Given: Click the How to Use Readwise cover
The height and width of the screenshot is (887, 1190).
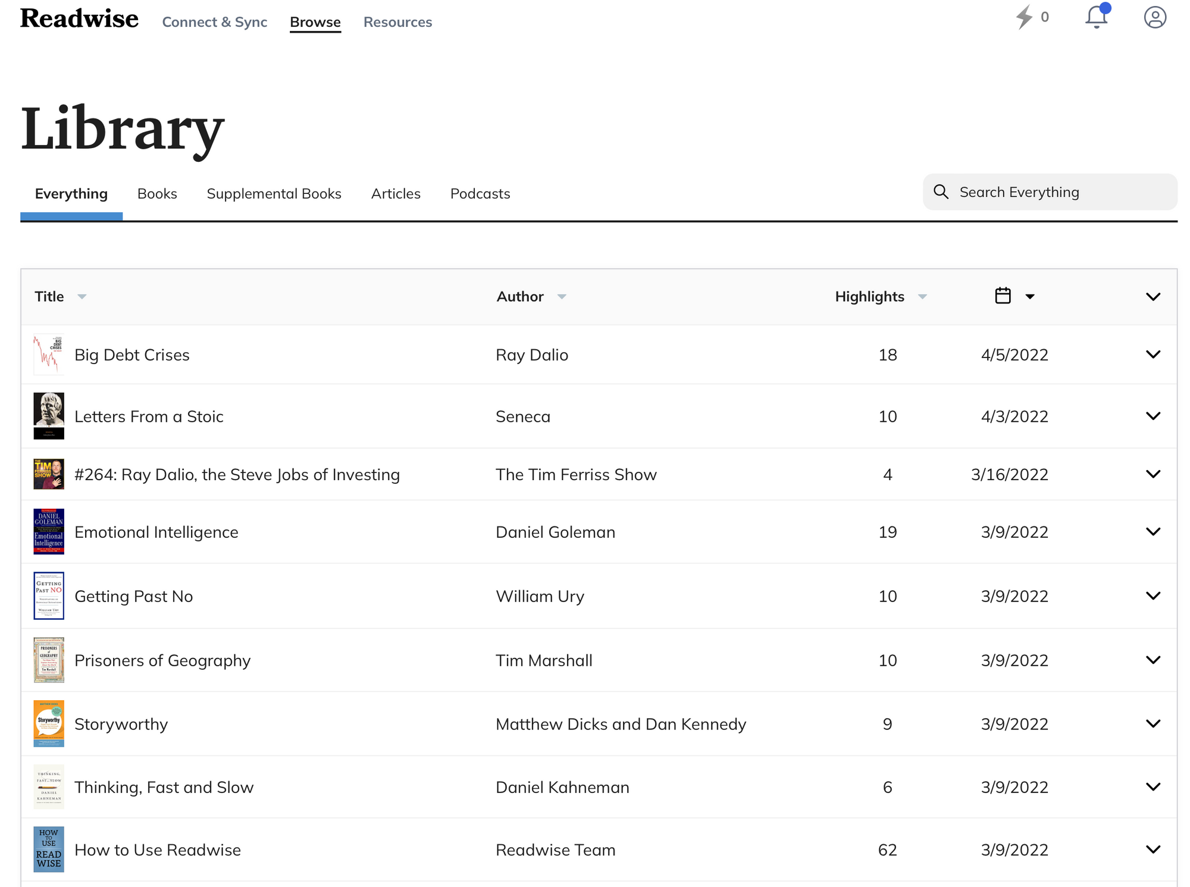Looking at the screenshot, I should [48, 849].
